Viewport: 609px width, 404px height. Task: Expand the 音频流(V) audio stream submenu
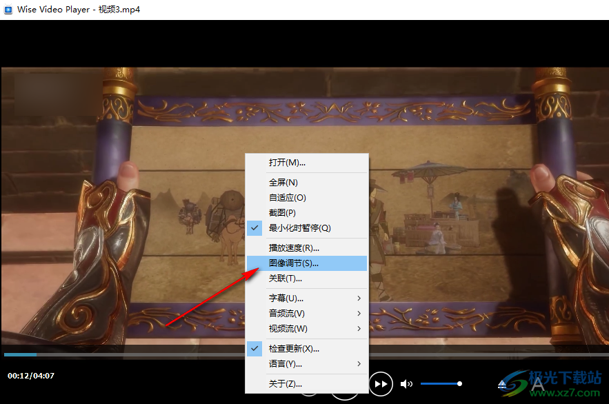coord(307,313)
